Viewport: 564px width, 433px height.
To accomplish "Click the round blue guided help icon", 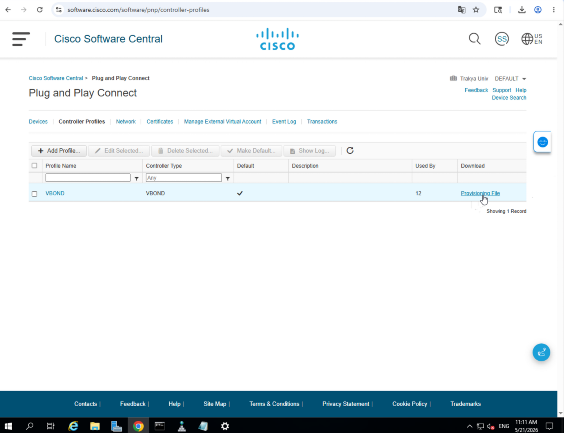I will (541, 352).
